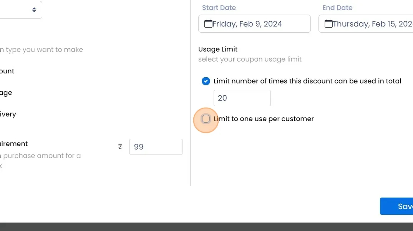
Task: Click the Usage Limit heading
Action: point(218,49)
